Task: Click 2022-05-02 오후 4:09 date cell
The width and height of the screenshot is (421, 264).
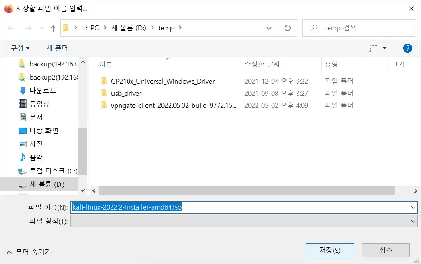Action: 276,106
